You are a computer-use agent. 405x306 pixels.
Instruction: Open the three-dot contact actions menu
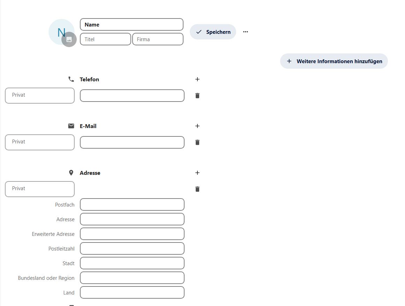[245, 32]
